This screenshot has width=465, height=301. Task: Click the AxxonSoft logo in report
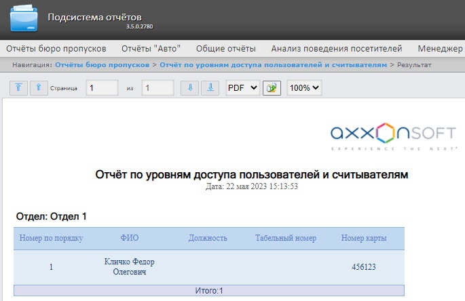point(393,136)
